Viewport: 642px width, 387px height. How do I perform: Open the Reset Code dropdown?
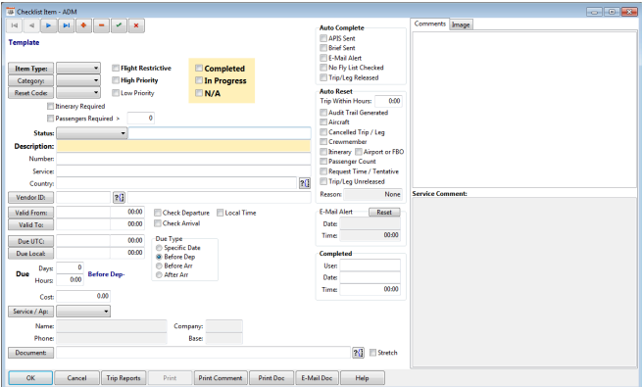[x=78, y=93]
